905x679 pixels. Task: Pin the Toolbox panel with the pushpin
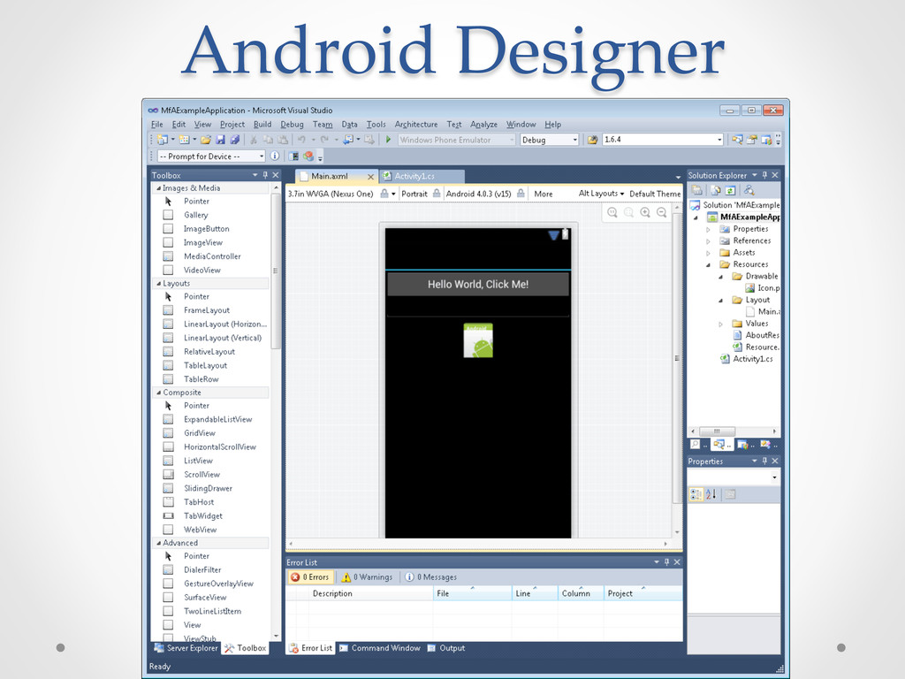click(x=265, y=175)
